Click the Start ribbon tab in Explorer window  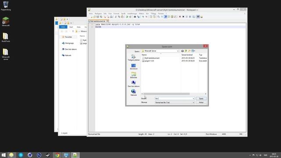click(71, 27)
